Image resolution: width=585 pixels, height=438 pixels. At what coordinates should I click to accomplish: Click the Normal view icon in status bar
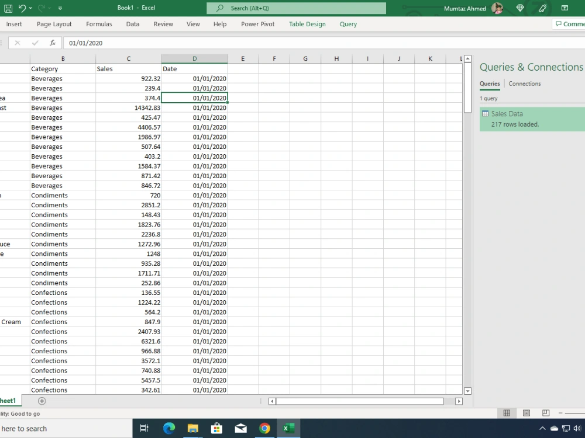point(507,413)
